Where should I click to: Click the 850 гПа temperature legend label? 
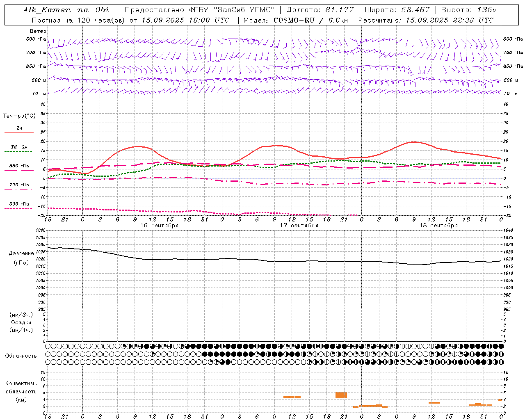click(x=19, y=166)
